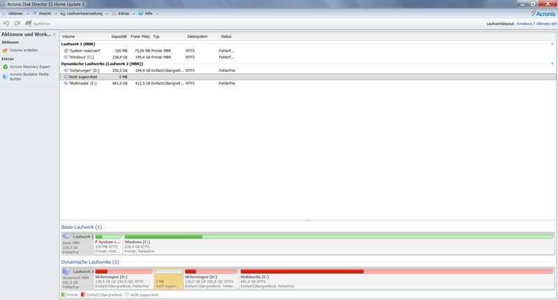Sort list by Typ column header

point(168,36)
